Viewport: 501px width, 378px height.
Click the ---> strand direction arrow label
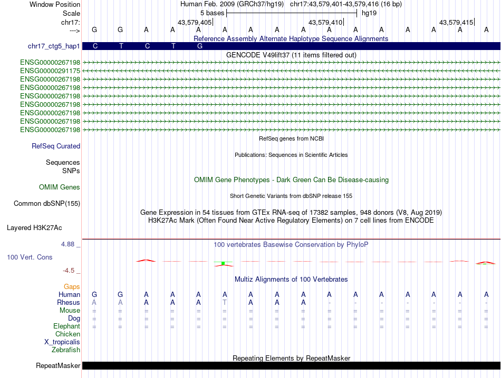[x=75, y=31]
